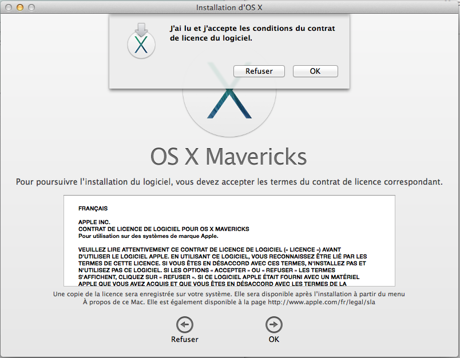Click the "Installation d'OS X" title bar
The width and height of the screenshot is (460, 358).
tap(229, 8)
